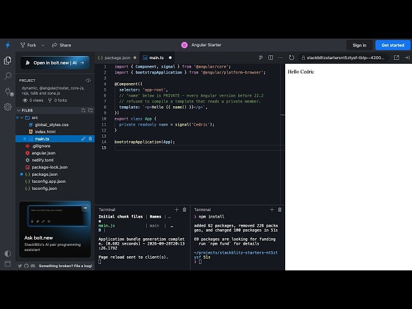
Task: Click the GitHub icon in bottom bar
Action: [26, 266]
